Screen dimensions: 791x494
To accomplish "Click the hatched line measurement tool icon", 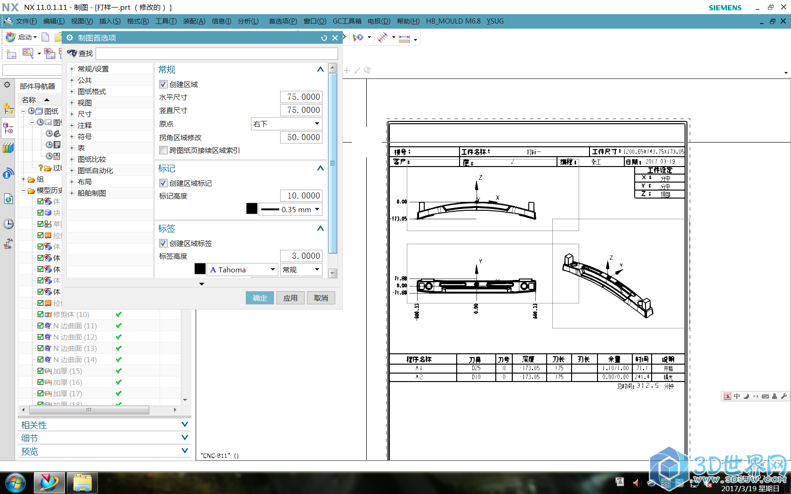I will pos(383,37).
